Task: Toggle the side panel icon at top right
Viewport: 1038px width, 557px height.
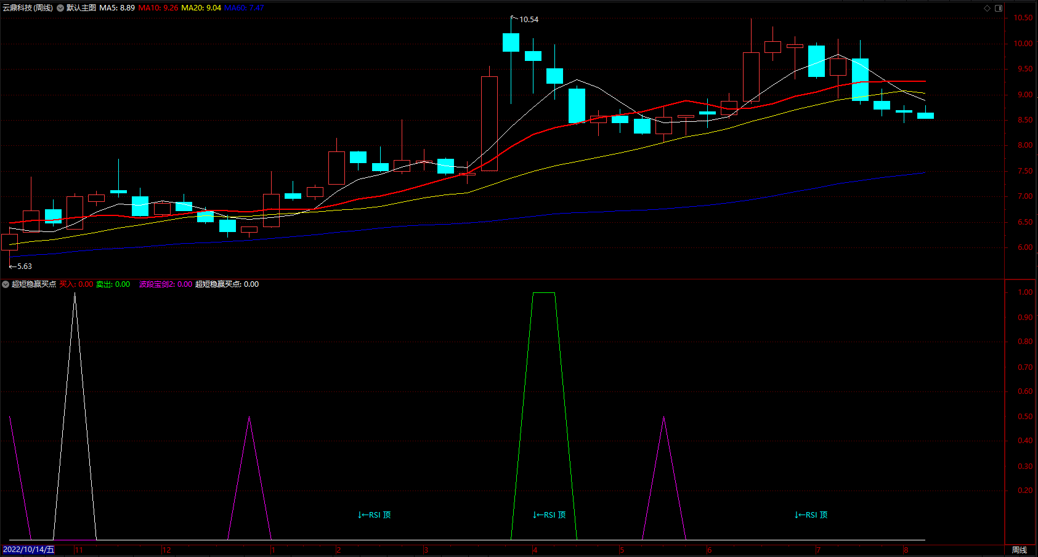Action: pyautogui.click(x=999, y=8)
